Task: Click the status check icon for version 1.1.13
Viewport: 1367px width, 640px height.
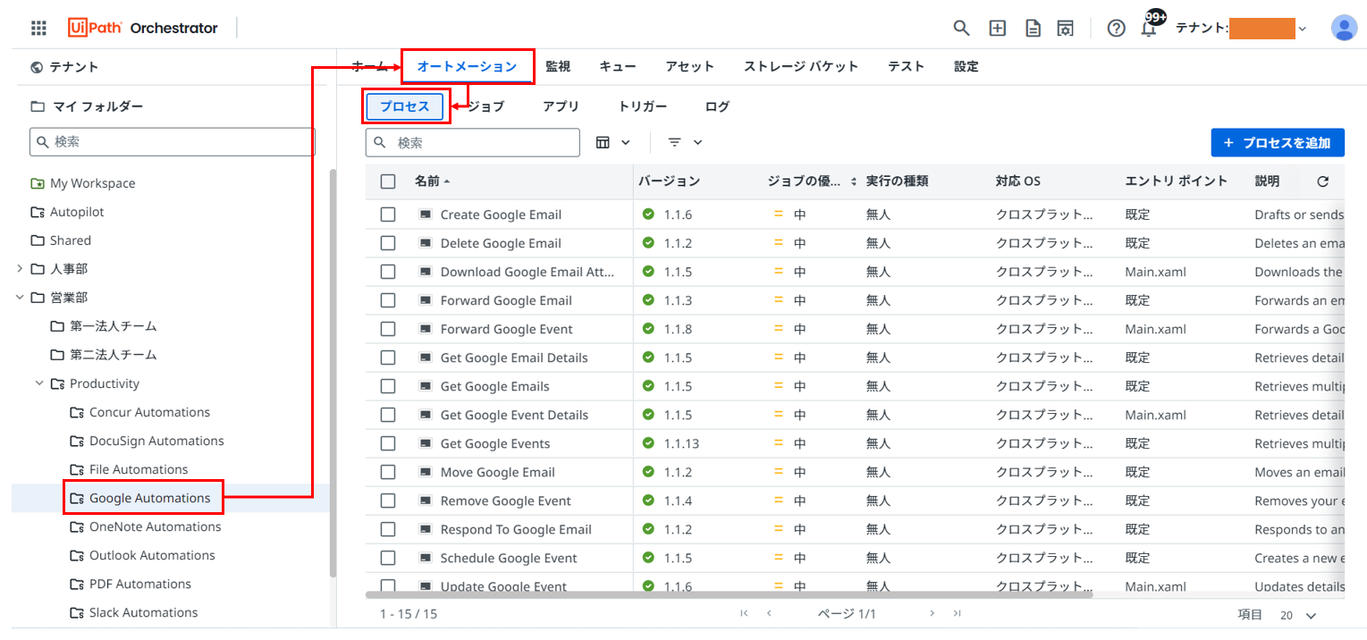Action: 648,443
